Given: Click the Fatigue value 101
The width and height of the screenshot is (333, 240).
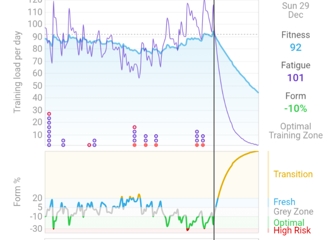Looking at the screenshot, I should point(295,78).
